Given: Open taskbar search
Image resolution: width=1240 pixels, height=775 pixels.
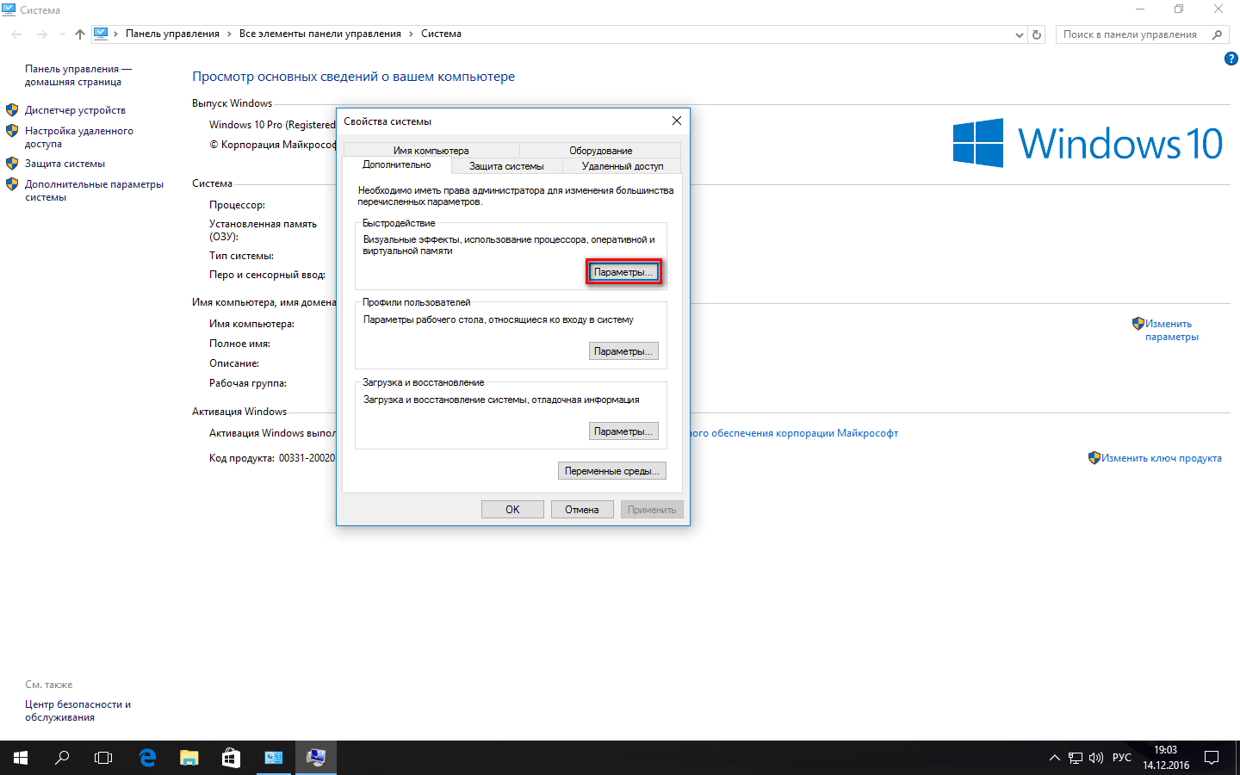Looking at the screenshot, I should (62, 758).
